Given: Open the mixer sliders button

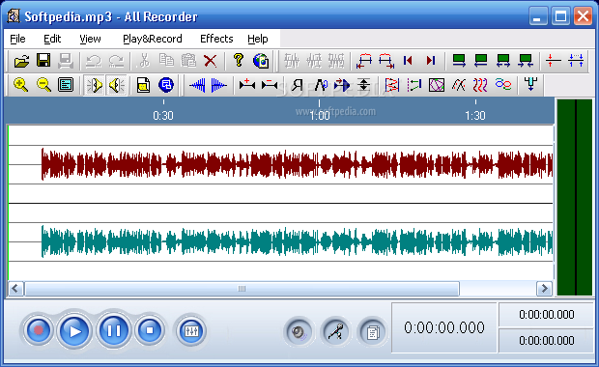Looking at the screenshot, I should (x=191, y=330).
